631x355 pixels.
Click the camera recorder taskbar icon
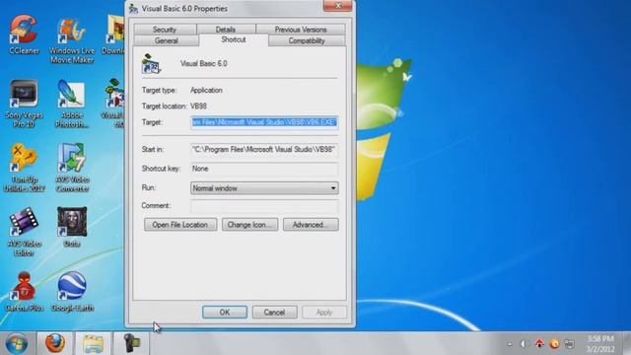pos(131,343)
